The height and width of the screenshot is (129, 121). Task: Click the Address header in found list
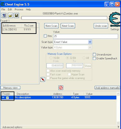[9, 25]
